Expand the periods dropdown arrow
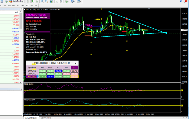Viewport: 189px width, 119px height. point(75,2)
